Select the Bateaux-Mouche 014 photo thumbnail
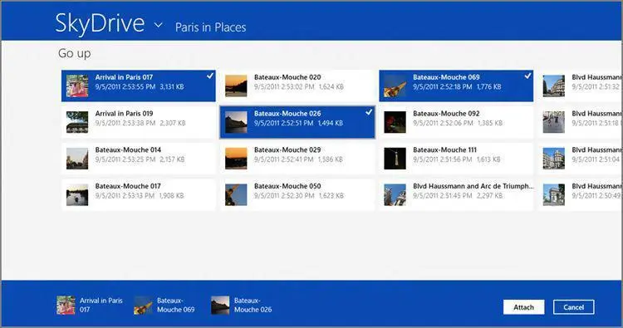The image size is (623, 328). pyautogui.click(x=77, y=159)
